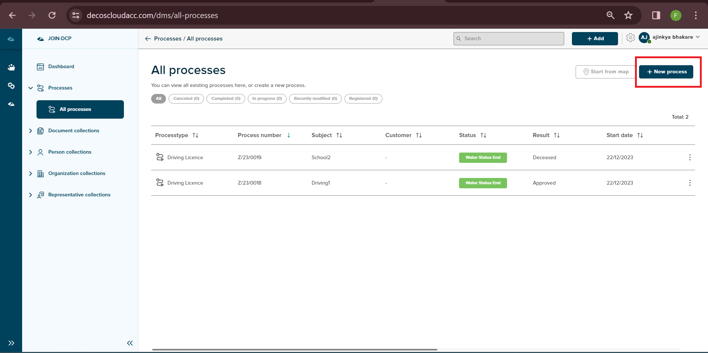Click the Start from map button
The image size is (708, 353).
tap(605, 72)
